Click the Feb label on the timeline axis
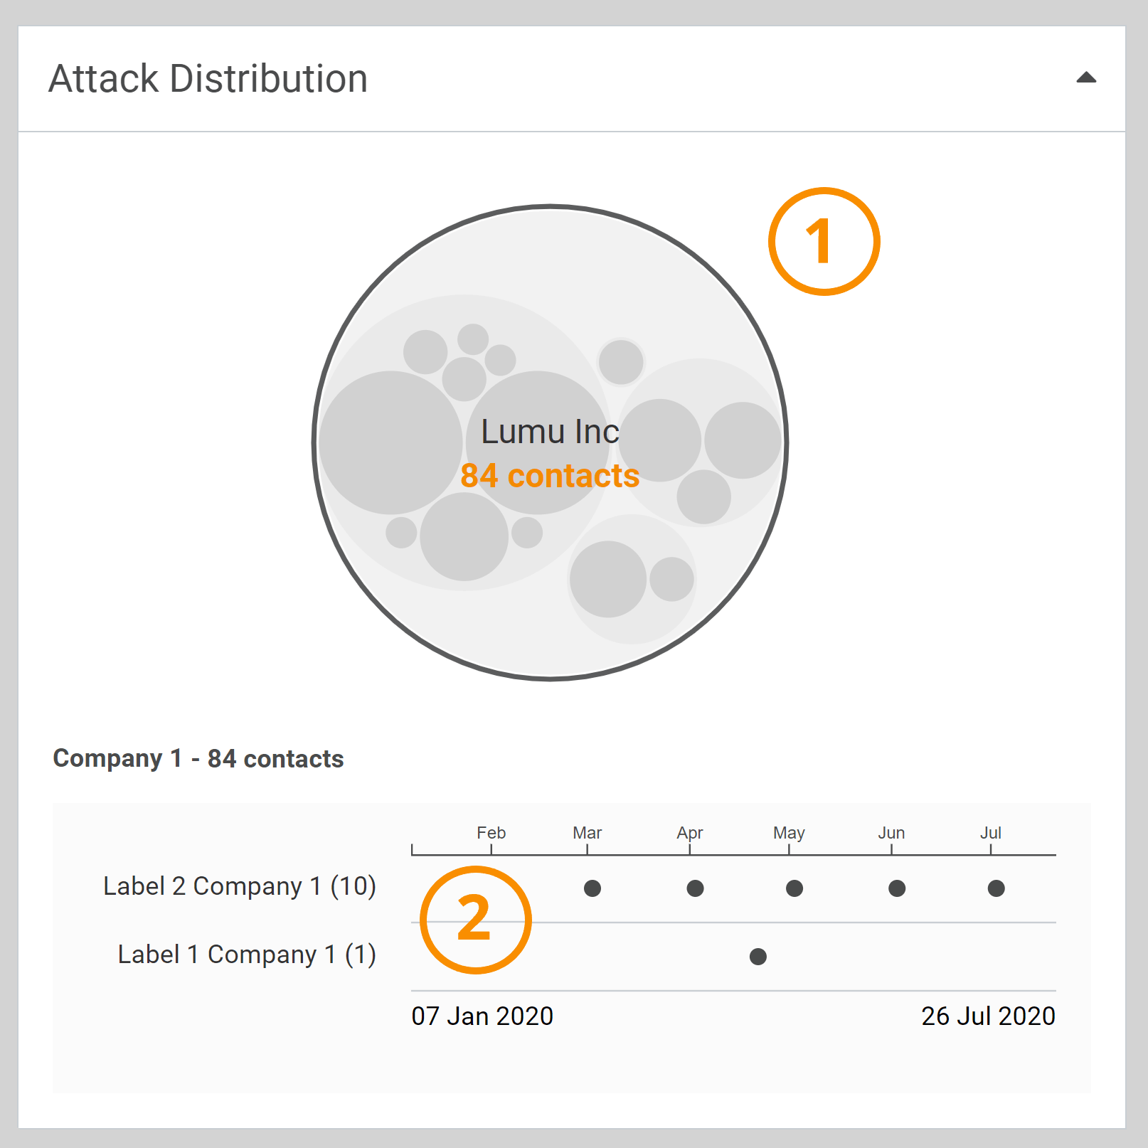The image size is (1148, 1148). 491,833
